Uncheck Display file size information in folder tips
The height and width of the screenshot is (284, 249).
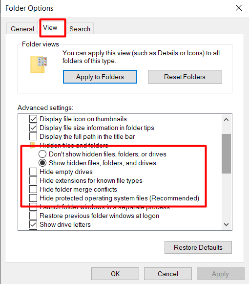point(33,128)
